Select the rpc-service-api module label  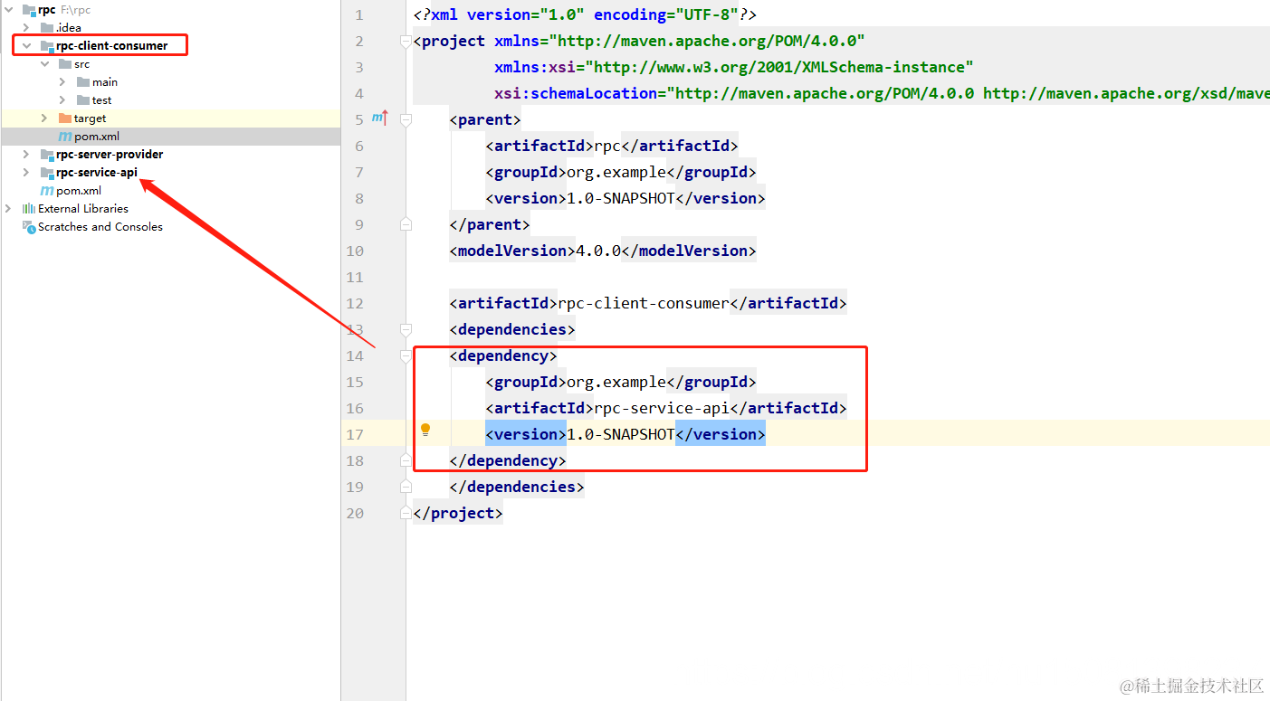click(97, 173)
